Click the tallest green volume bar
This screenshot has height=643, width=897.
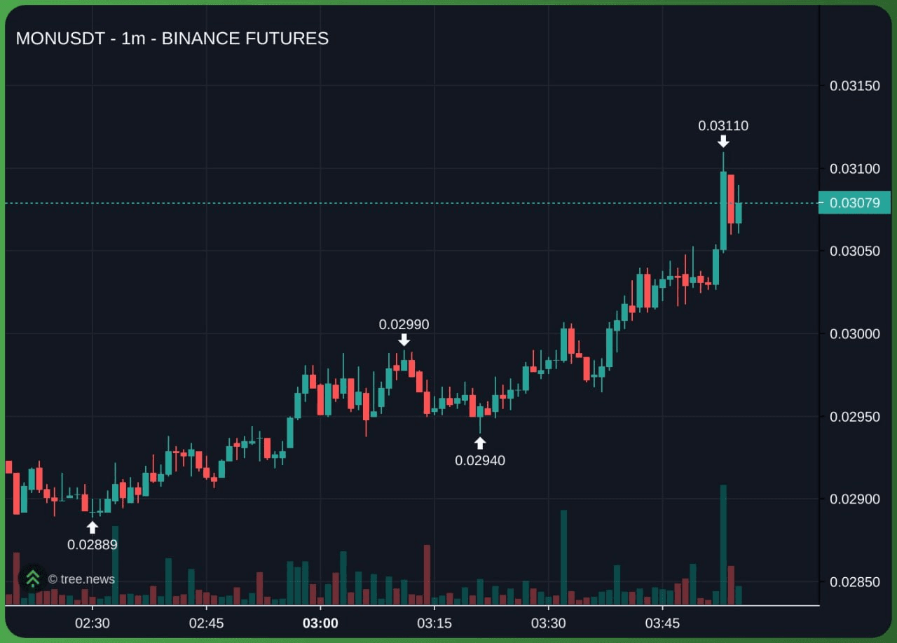[x=723, y=544]
